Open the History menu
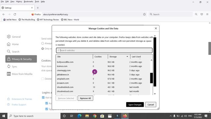 pos(19,2)
